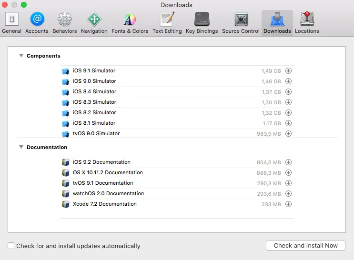The height and width of the screenshot is (260, 354).
Task: Switch to Navigation preferences
Action: click(94, 23)
